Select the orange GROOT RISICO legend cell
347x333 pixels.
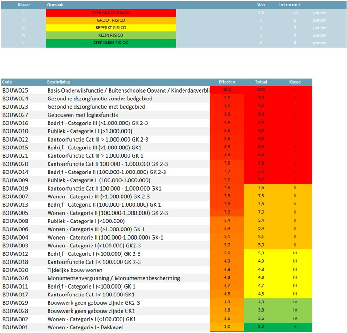[111, 20]
